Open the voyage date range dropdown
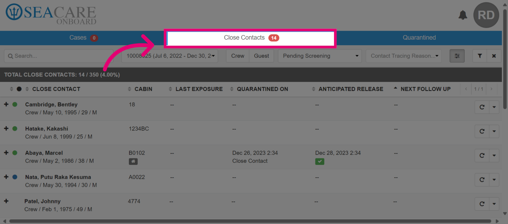Screen dimensions: 508x224 (170, 56)
